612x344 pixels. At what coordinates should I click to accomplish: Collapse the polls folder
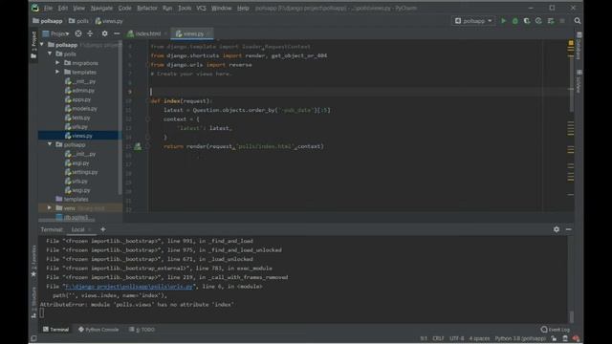[50, 54]
